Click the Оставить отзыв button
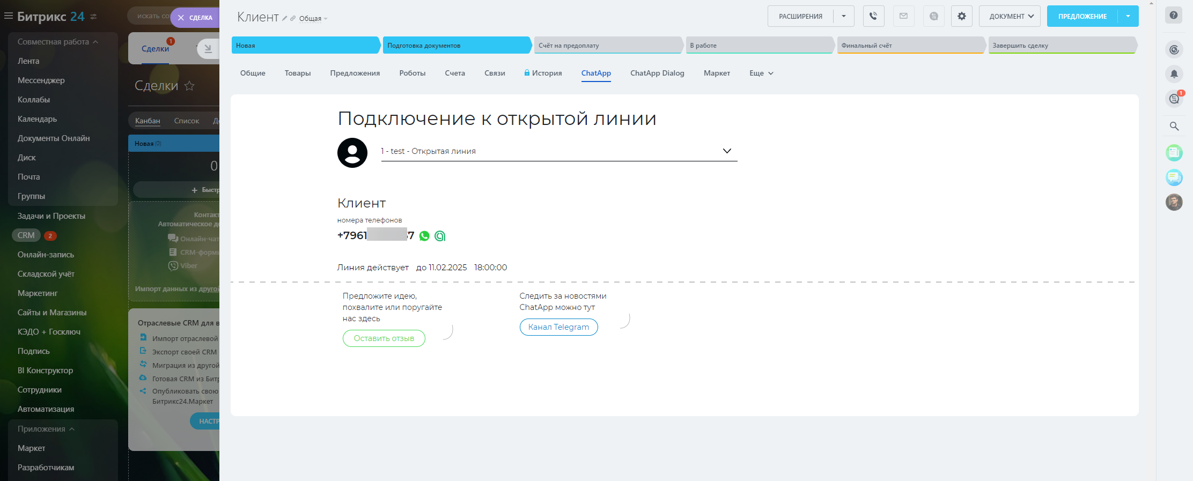Viewport: 1193px width, 481px height. [384, 338]
